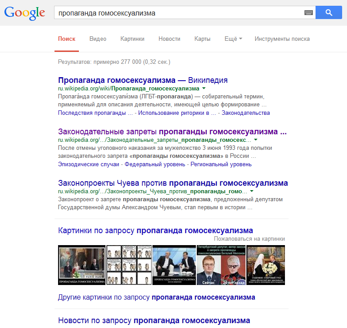Click Пожаловаться на картинки link

249,239
